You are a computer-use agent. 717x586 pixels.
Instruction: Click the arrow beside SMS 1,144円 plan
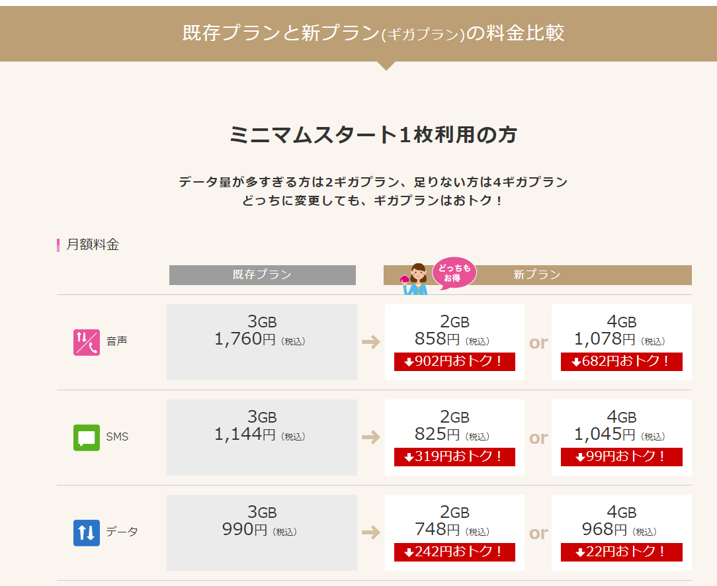[371, 437]
